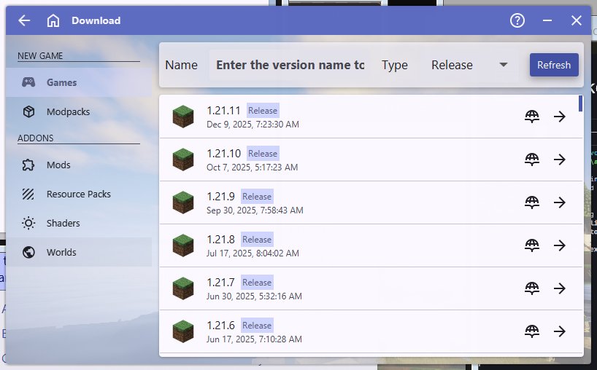Click the grass block icon for 1.21.11
The image size is (597, 370).
183,117
